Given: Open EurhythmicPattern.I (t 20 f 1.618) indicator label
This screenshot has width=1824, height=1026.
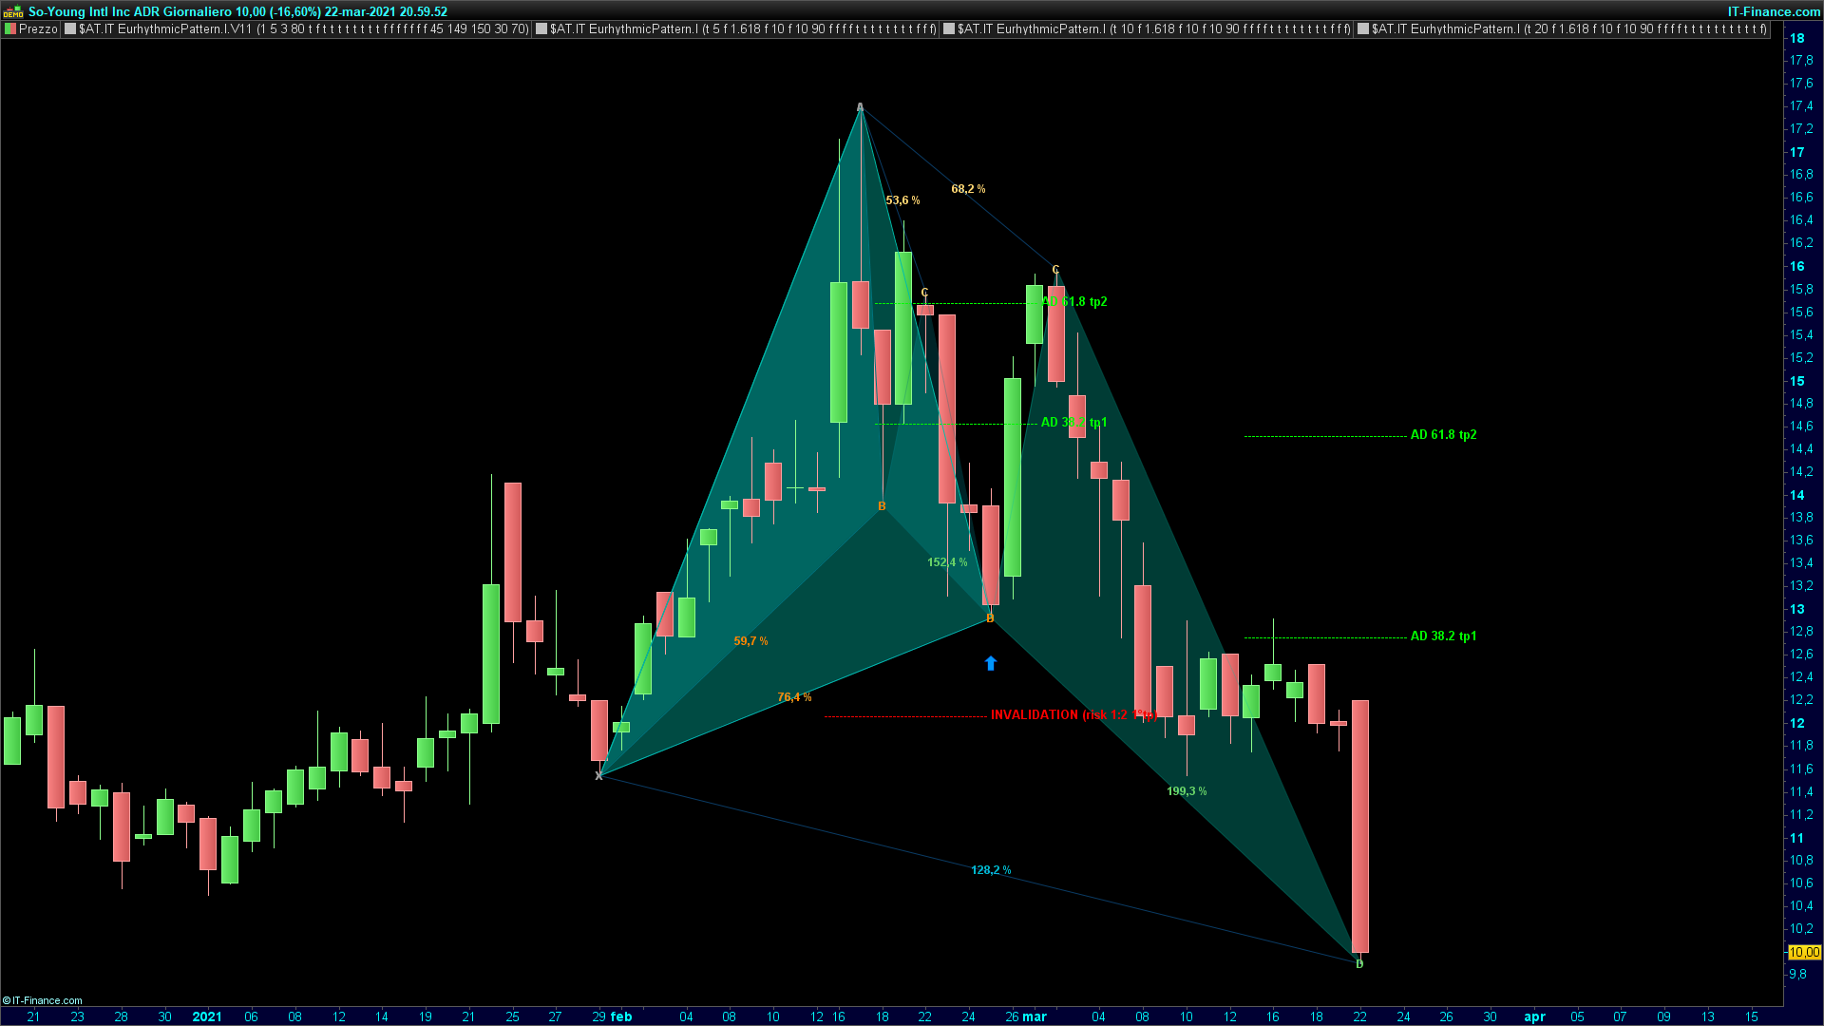Looking at the screenshot, I should click(x=1568, y=29).
